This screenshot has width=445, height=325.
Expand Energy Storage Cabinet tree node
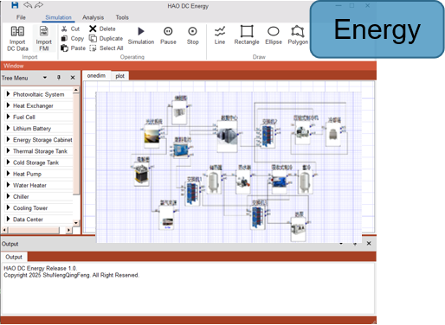point(9,139)
